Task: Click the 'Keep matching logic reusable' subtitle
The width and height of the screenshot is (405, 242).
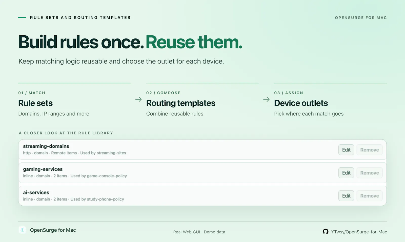Action: point(121,61)
